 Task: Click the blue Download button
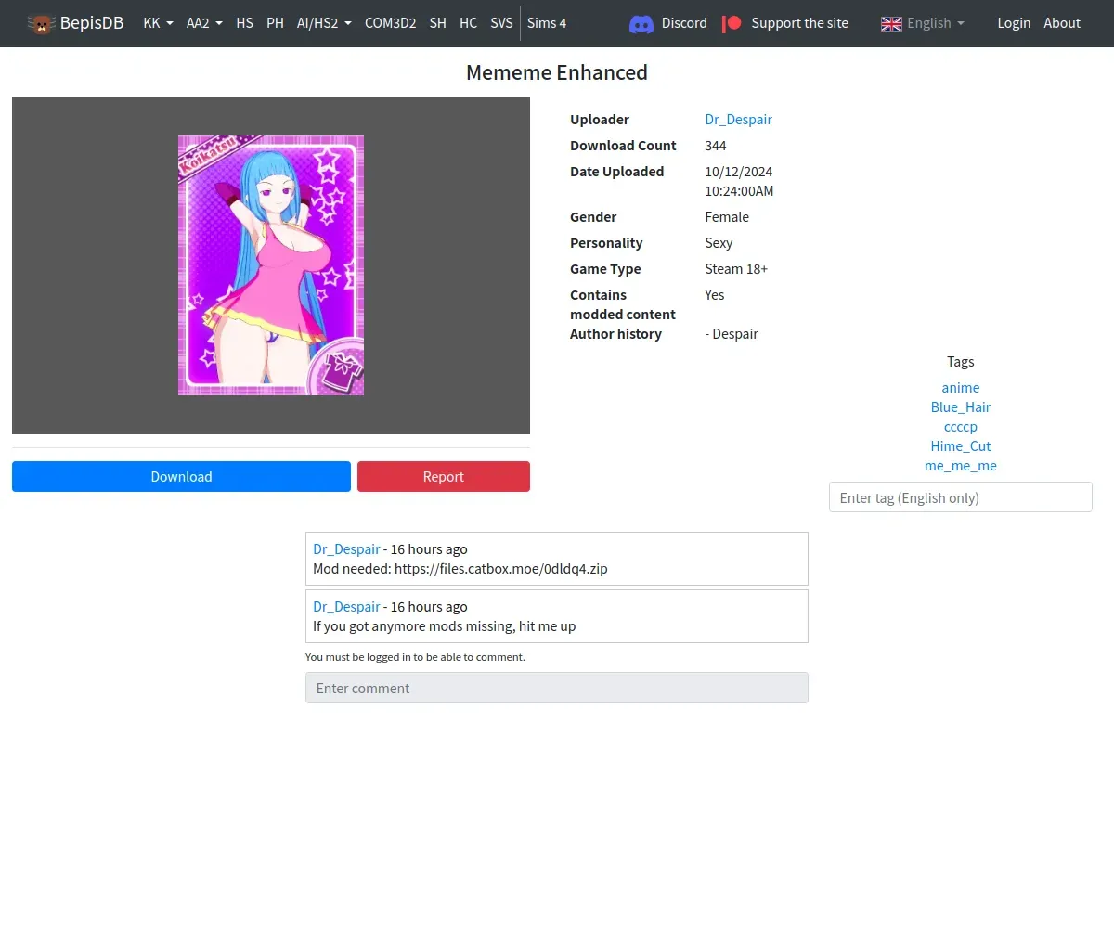(181, 476)
